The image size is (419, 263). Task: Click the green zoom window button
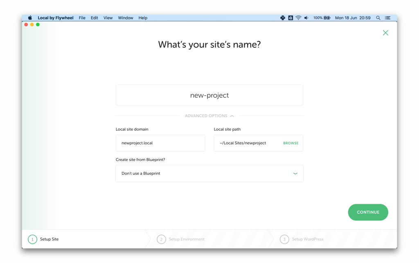tap(38, 25)
